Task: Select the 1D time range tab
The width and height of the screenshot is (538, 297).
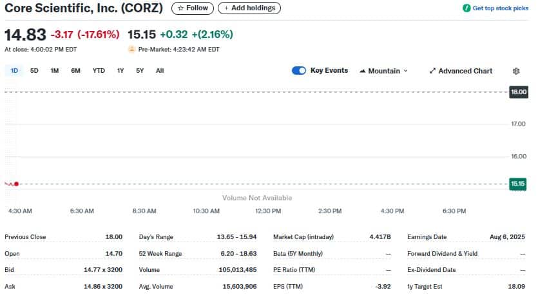Action: pos(14,71)
